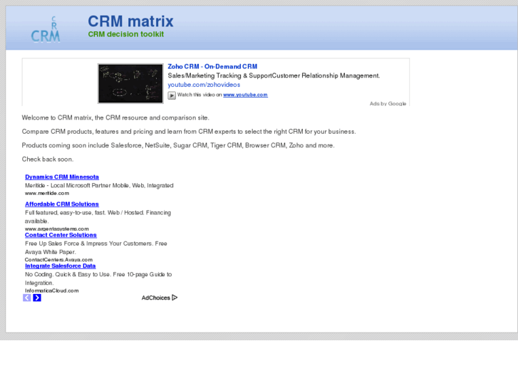The height and width of the screenshot is (388, 518).
Task: Click the Ads by Google label
Action: (388, 103)
